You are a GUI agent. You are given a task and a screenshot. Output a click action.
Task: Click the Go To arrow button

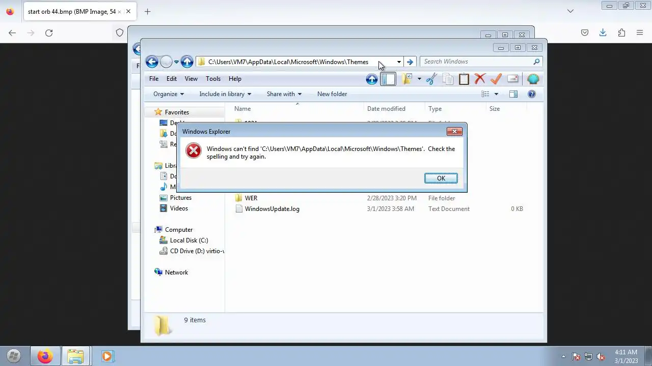tap(410, 62)
